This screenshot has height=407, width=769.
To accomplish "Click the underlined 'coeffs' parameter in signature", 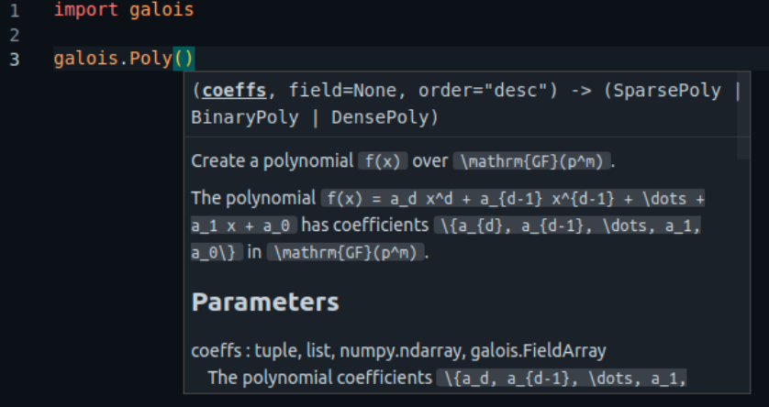I will (x=234, y=91).
